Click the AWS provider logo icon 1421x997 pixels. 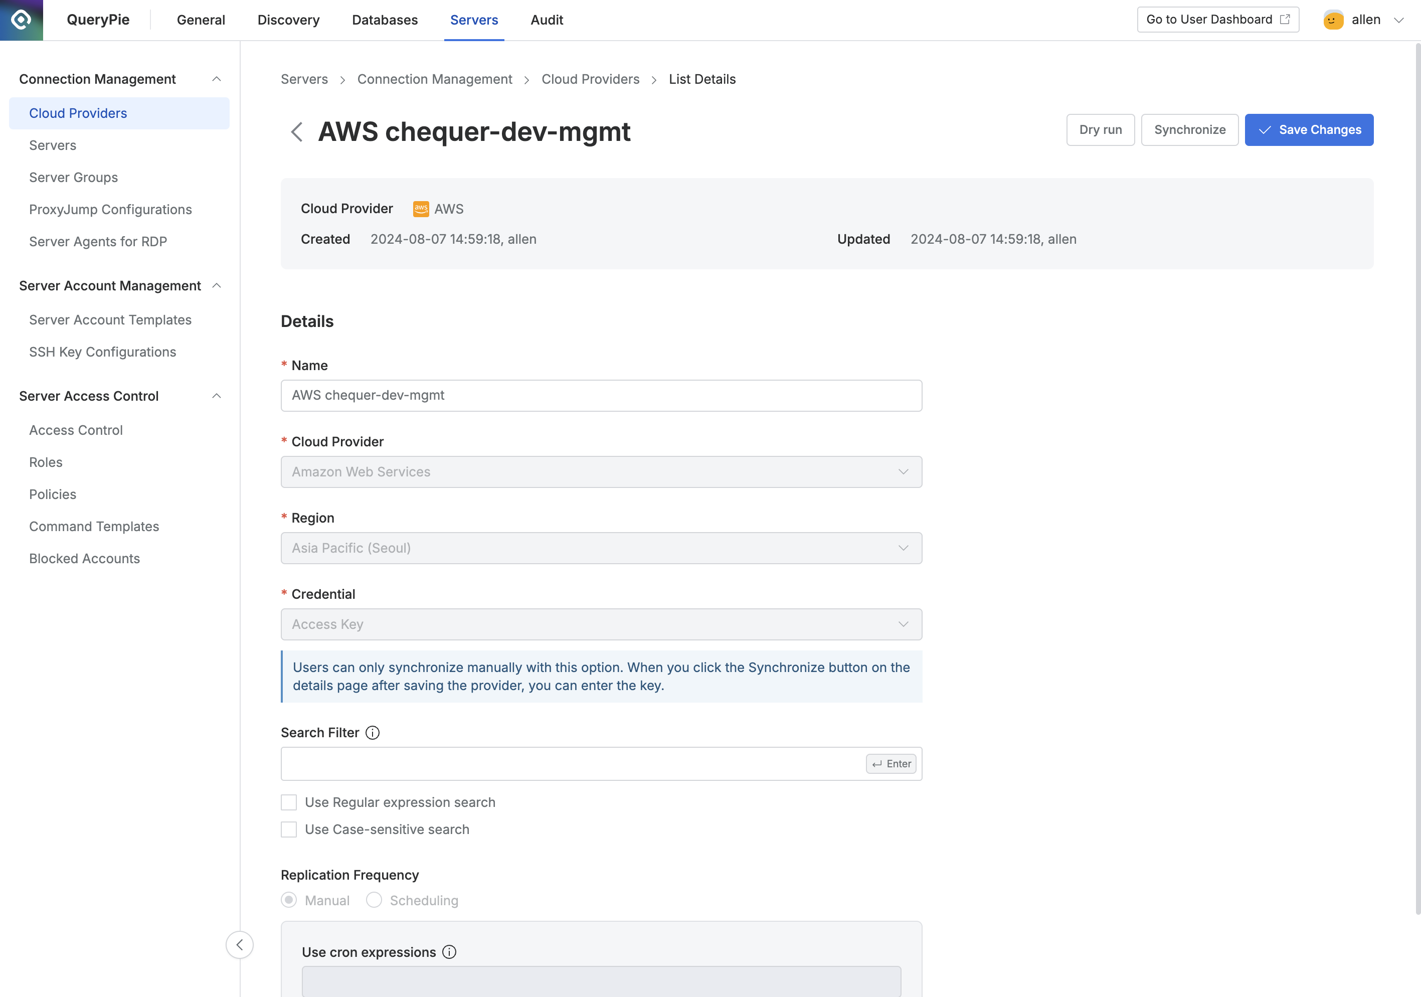[x=421, y=209]
